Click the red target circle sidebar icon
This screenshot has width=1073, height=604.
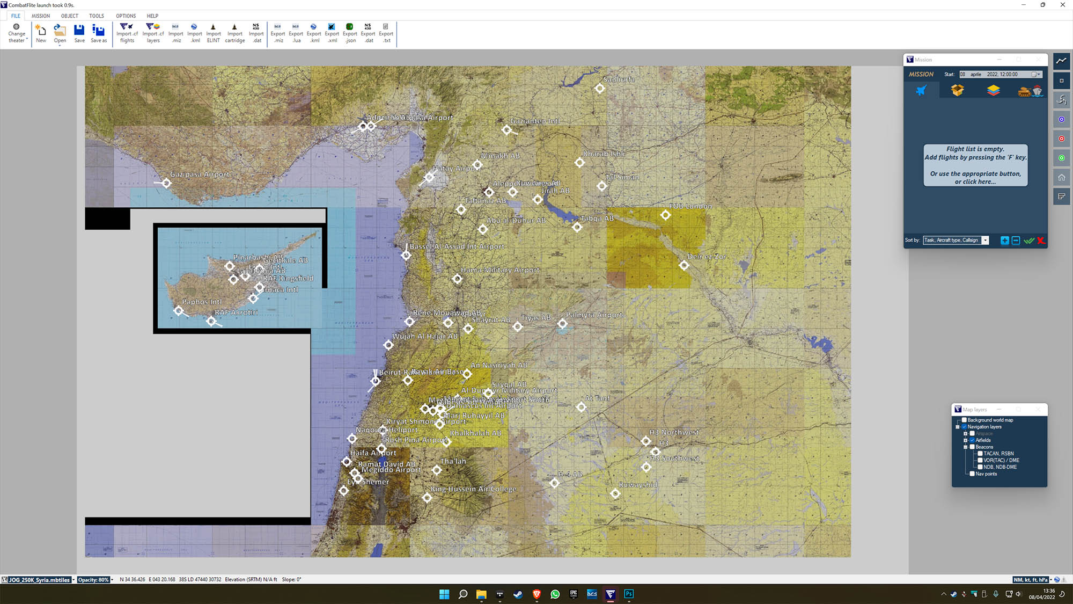(1061, 139)
